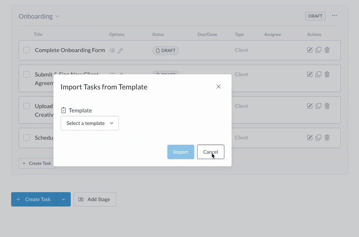The width and height of the screenshot is (359, 237).
Task: Click the DRAFT status badge on first task
Action: pos(165,51)
